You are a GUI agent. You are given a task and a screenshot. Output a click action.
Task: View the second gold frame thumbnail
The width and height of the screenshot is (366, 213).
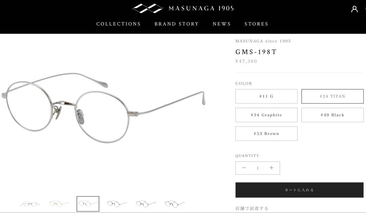[59, 204]
